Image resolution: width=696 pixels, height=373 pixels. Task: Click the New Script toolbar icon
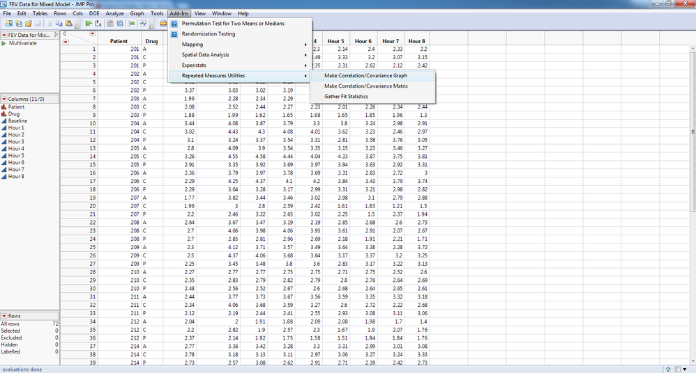tap(19, 24)
